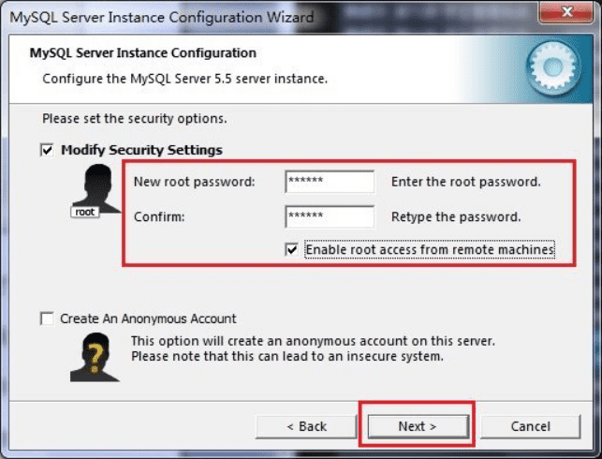Cancel the configuration wizard
The width and height of the screenshot is (602, 459).
click(x=530, y=426)
